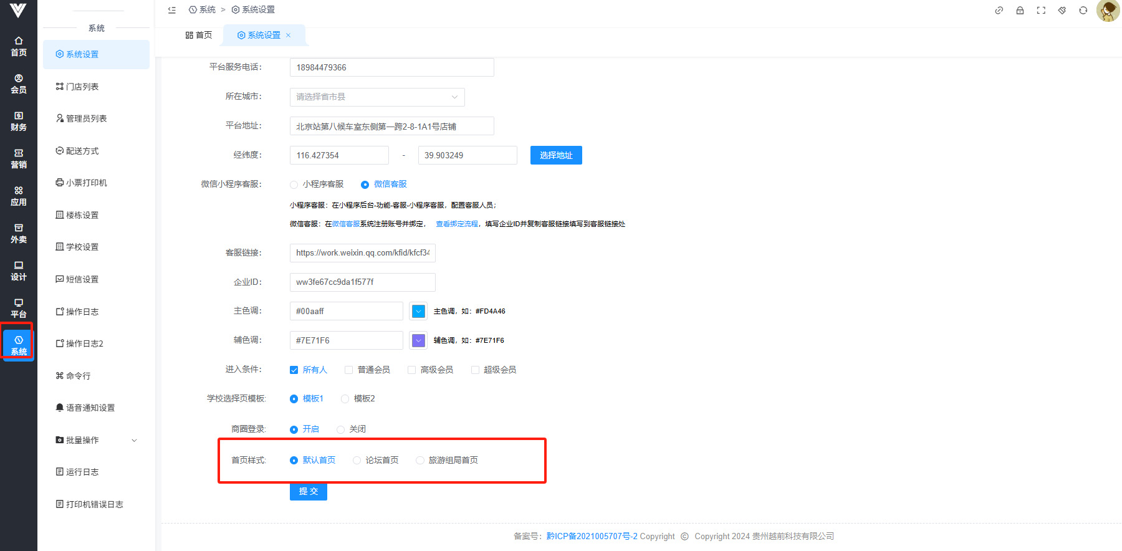Click the link icon in top bar
Image resolution: width=1122 pixels, height=551 pixels.
(999, 11)
